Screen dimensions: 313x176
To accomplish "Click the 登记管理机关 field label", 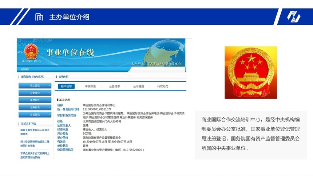I will pyautogui.click(x=65, y=150).
